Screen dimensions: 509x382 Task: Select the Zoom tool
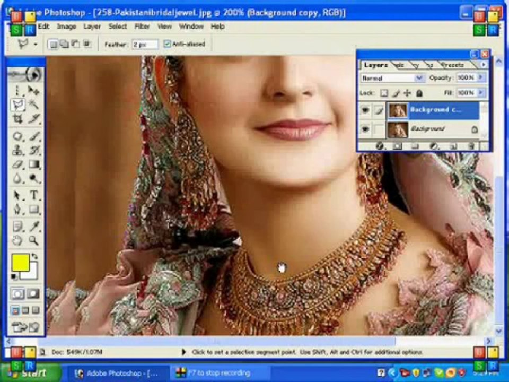coord(34,240)
